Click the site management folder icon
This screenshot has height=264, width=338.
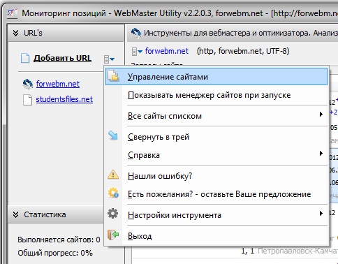tap(113, 76)
